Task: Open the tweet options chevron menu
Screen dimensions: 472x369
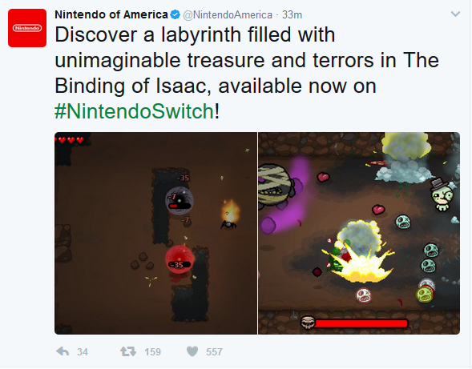Action: coord(455,14)
